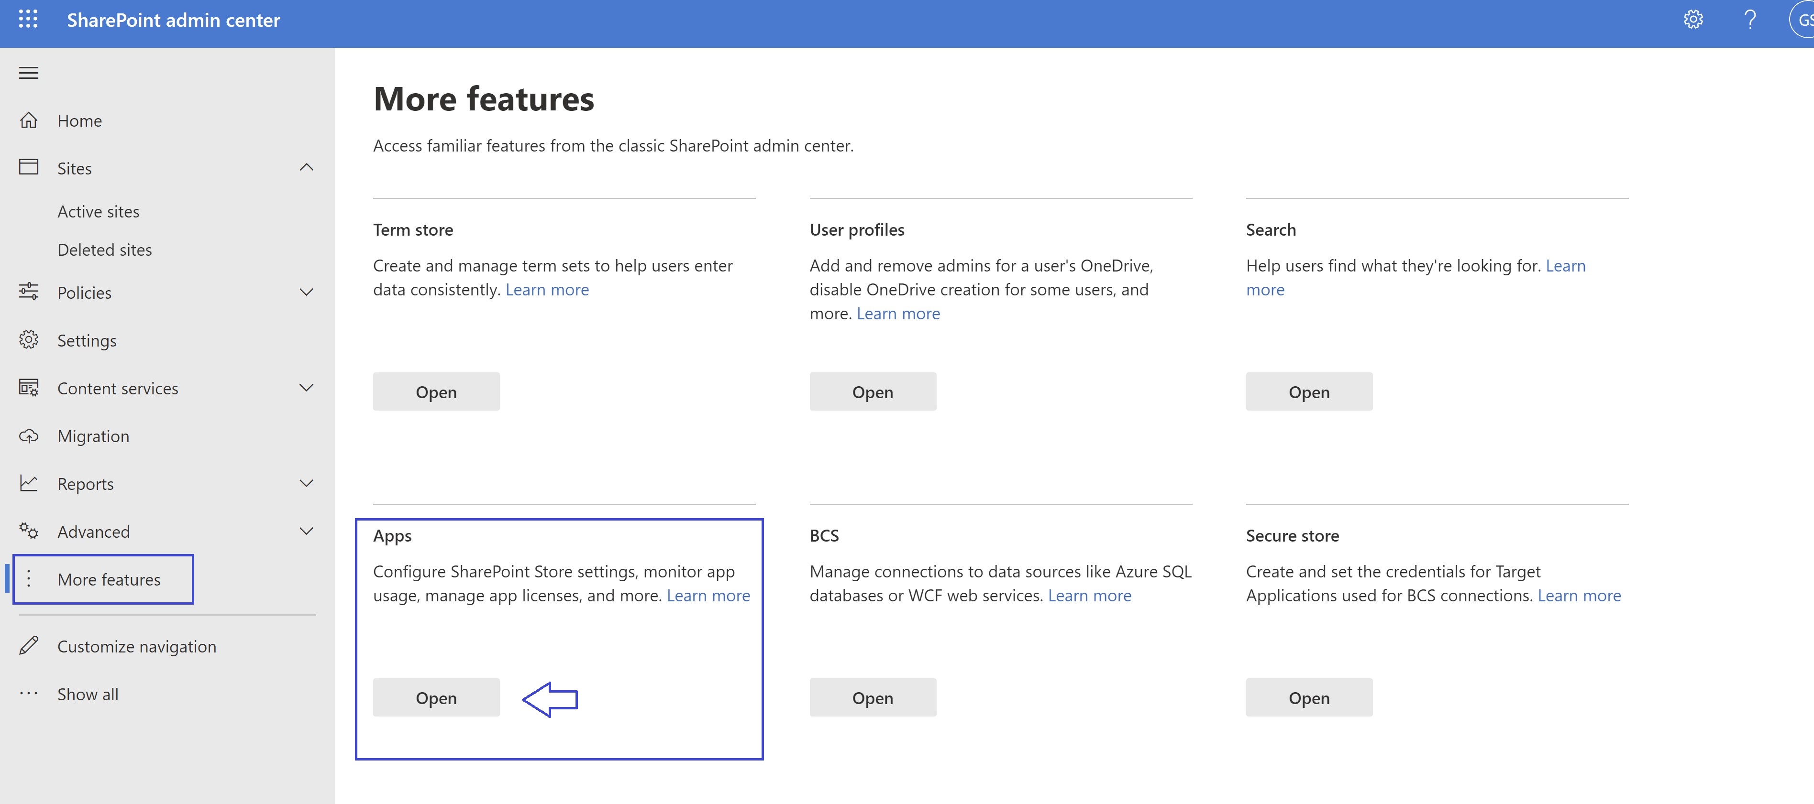The width and height of the screenshot is (1814, 804).
Task: Open the Search feature
Action: tap(1309, 392)
